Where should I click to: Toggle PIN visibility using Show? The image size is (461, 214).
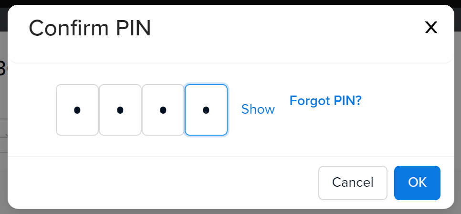coord(258,109)
